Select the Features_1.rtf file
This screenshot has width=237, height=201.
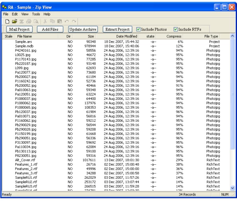coord(26,164)
